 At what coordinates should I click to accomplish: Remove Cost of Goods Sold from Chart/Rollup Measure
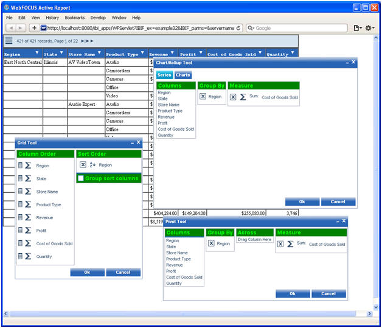[x=233, y=97]
